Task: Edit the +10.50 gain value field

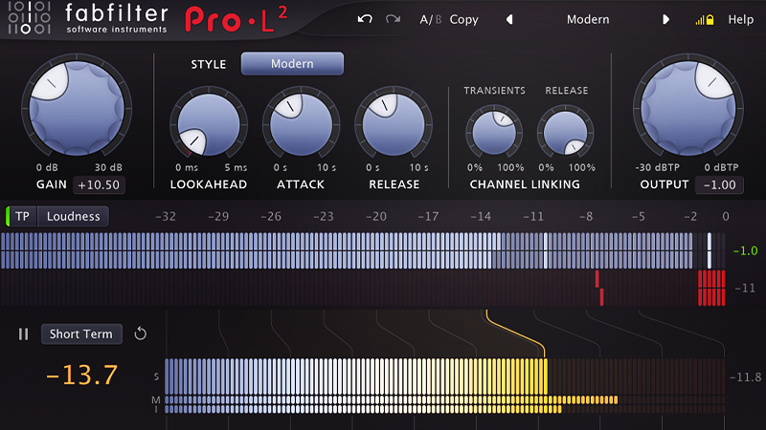Action: click(x=99, y=184)
